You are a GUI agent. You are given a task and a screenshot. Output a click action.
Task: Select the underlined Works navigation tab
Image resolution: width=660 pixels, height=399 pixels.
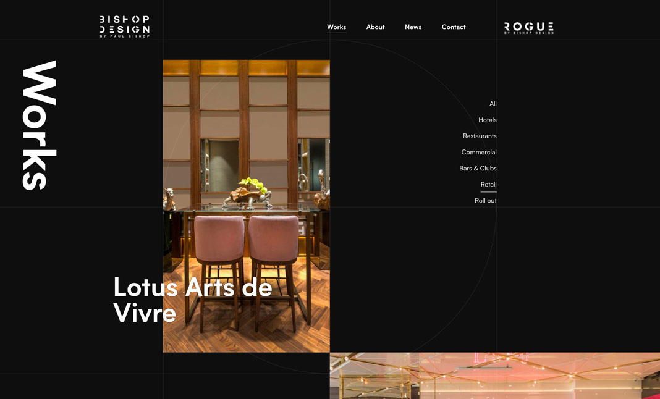click(336, 27)
